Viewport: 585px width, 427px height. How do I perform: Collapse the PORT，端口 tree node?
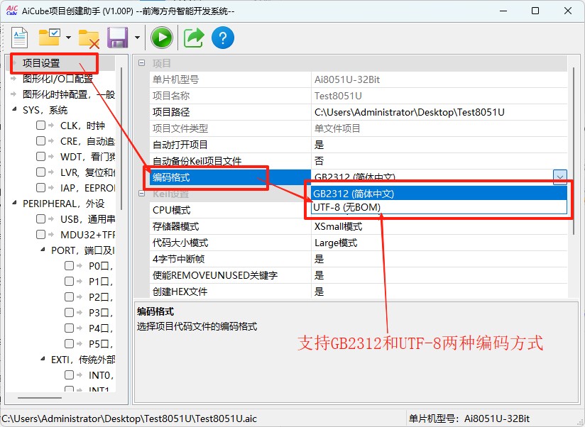[x=43, y=249]
